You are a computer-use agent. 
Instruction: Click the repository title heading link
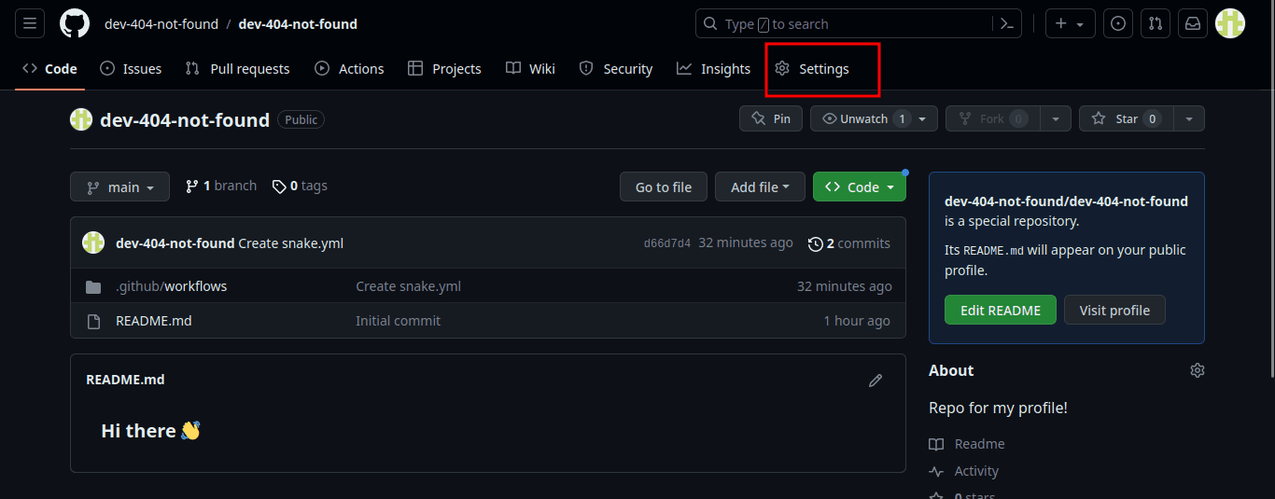coord(185,119)
